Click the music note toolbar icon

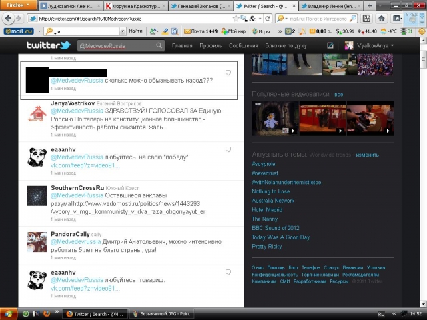pyautogui.click(x=302, y=31)
